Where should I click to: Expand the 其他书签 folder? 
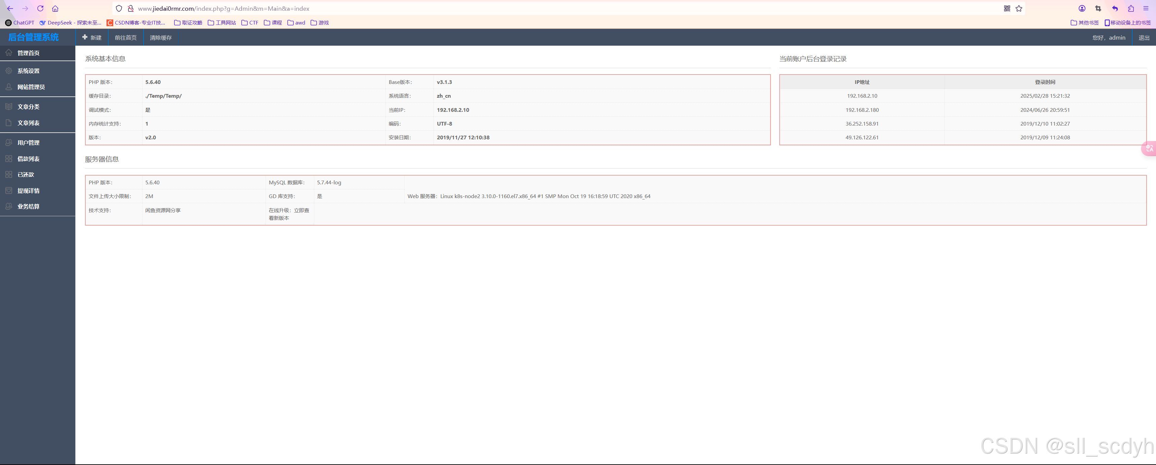(1085, 22)
